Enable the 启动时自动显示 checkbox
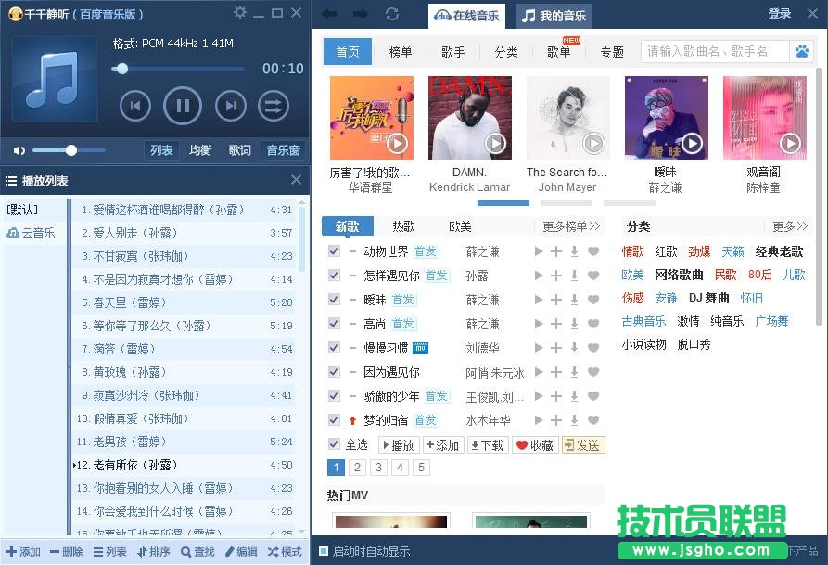828x565 pixels. click(324, 551)
